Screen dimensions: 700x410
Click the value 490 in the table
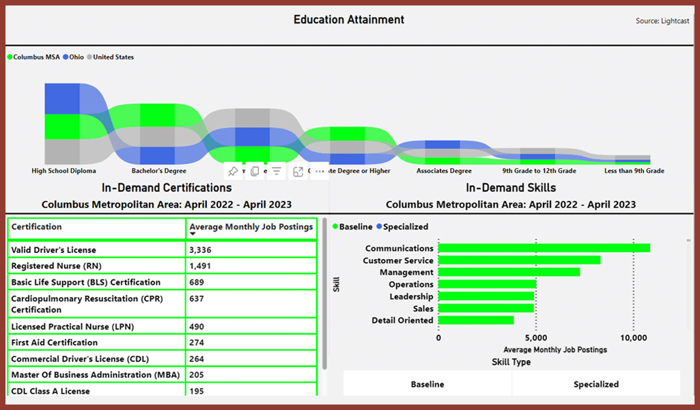point(197,327)
